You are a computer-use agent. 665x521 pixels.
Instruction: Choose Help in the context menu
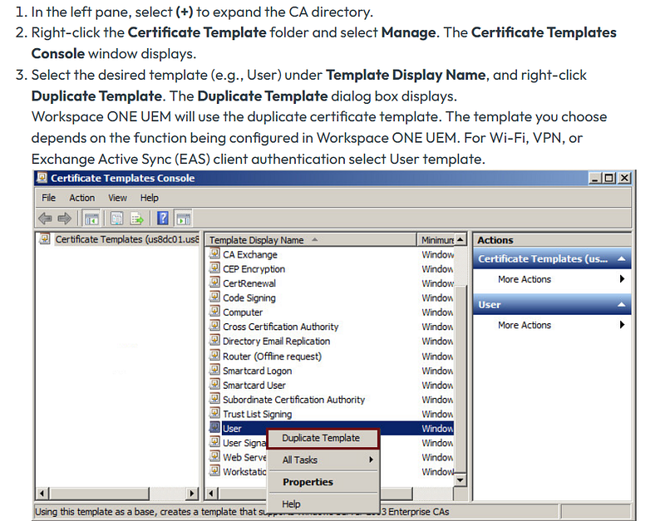(x=323, y=504)
